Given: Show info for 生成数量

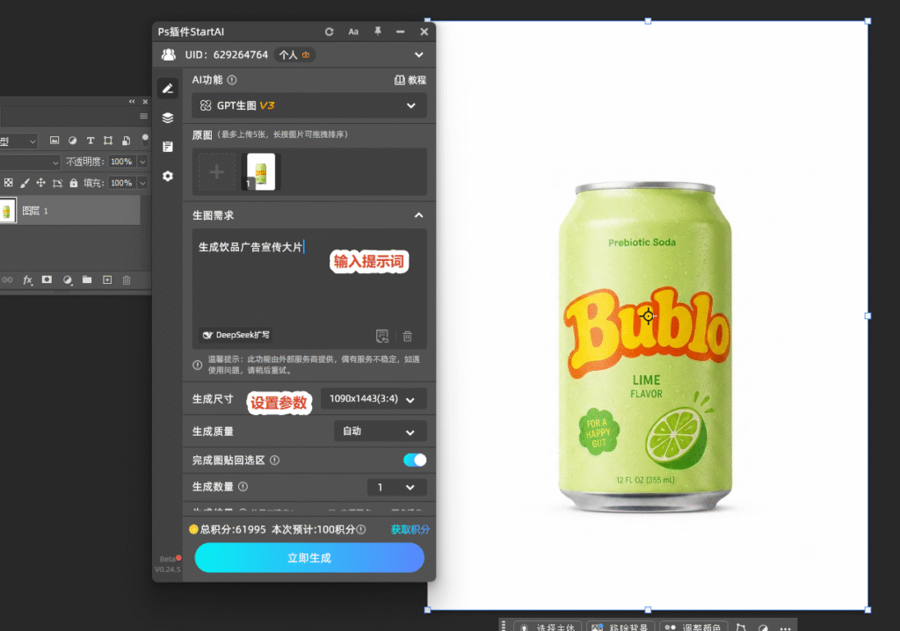Looking at the screenshot, I should pyautogui.click(x=243, y=487).
